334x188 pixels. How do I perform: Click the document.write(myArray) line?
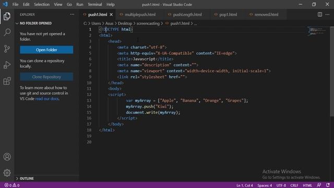click(153, 112)
